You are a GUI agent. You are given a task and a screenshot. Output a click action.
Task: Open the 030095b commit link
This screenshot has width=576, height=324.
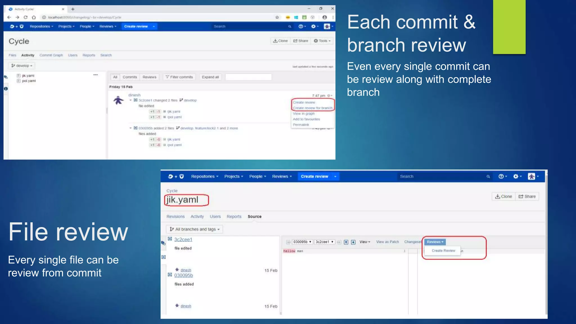(183, 275)
